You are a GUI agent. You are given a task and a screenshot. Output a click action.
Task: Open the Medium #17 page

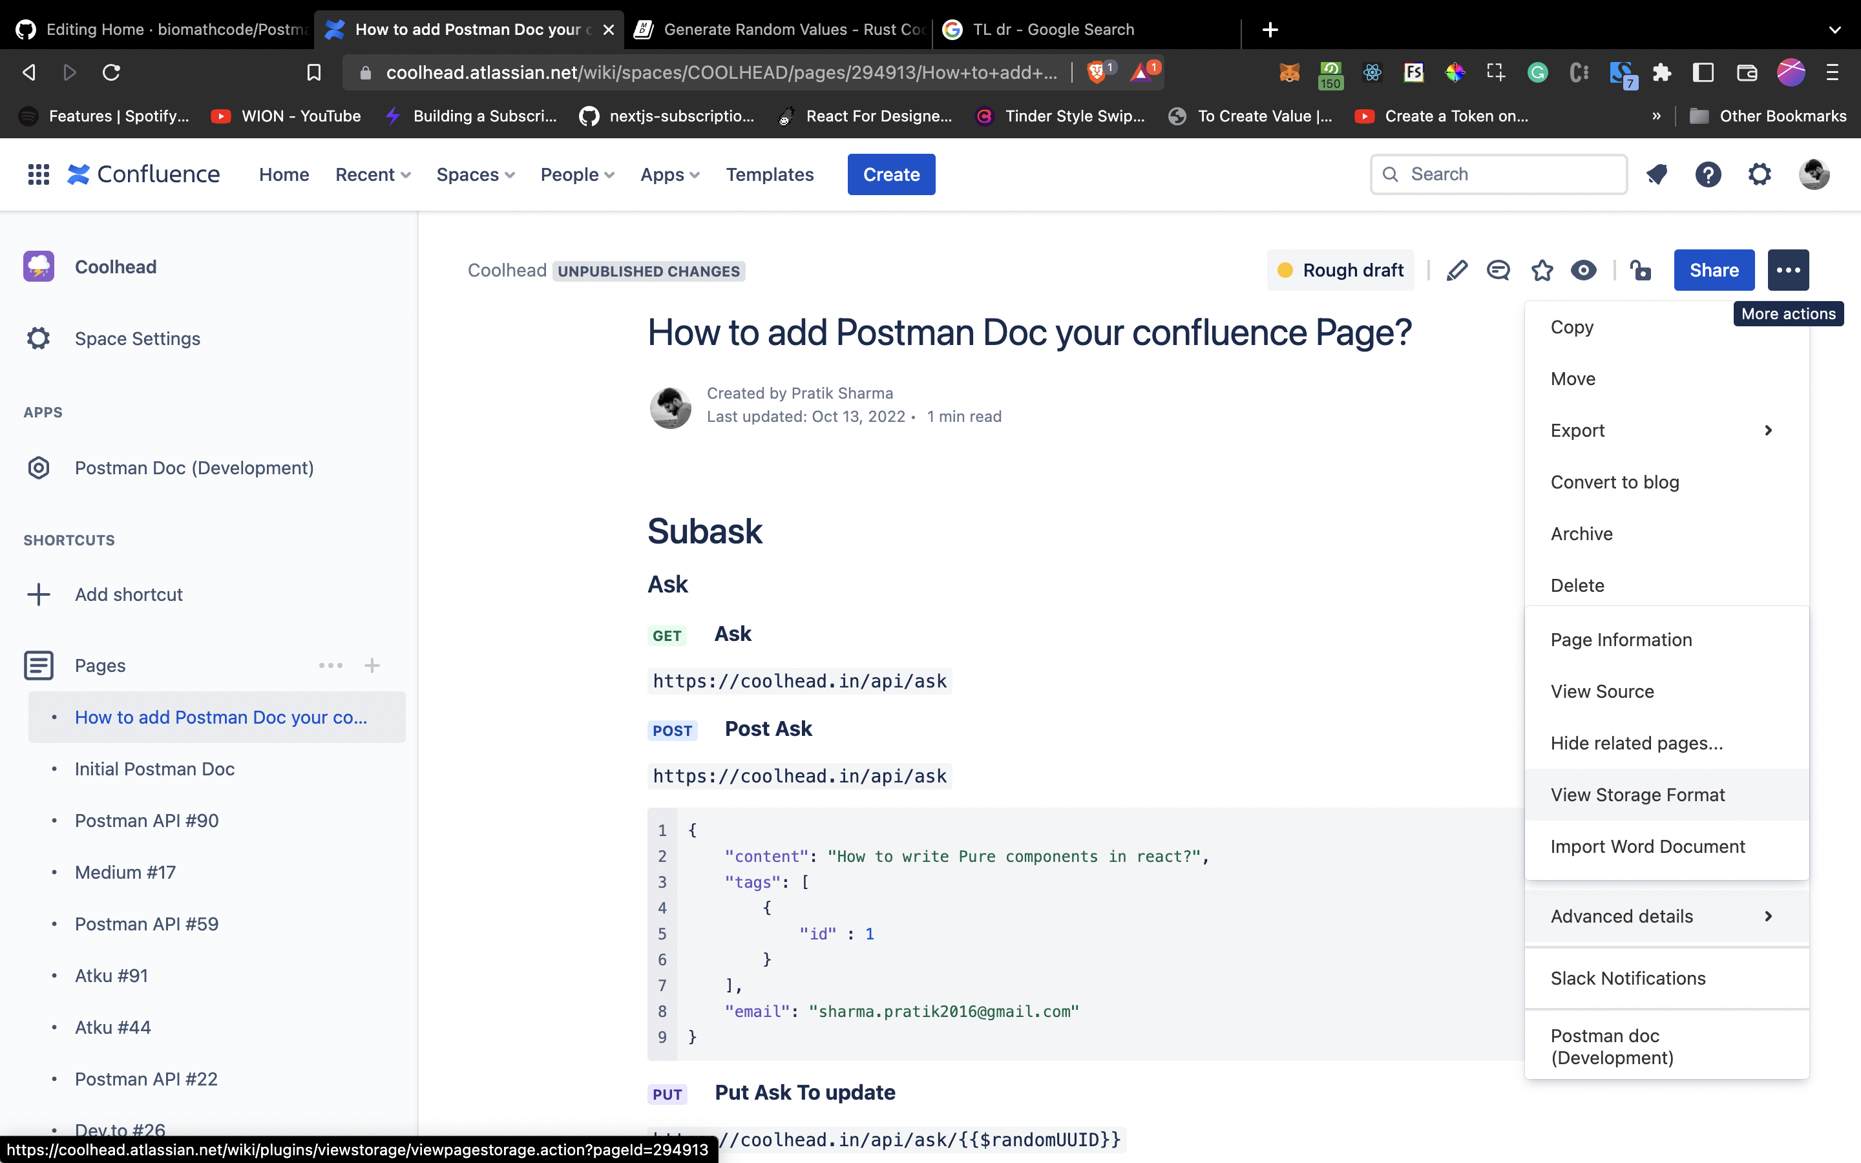(125, 872)
